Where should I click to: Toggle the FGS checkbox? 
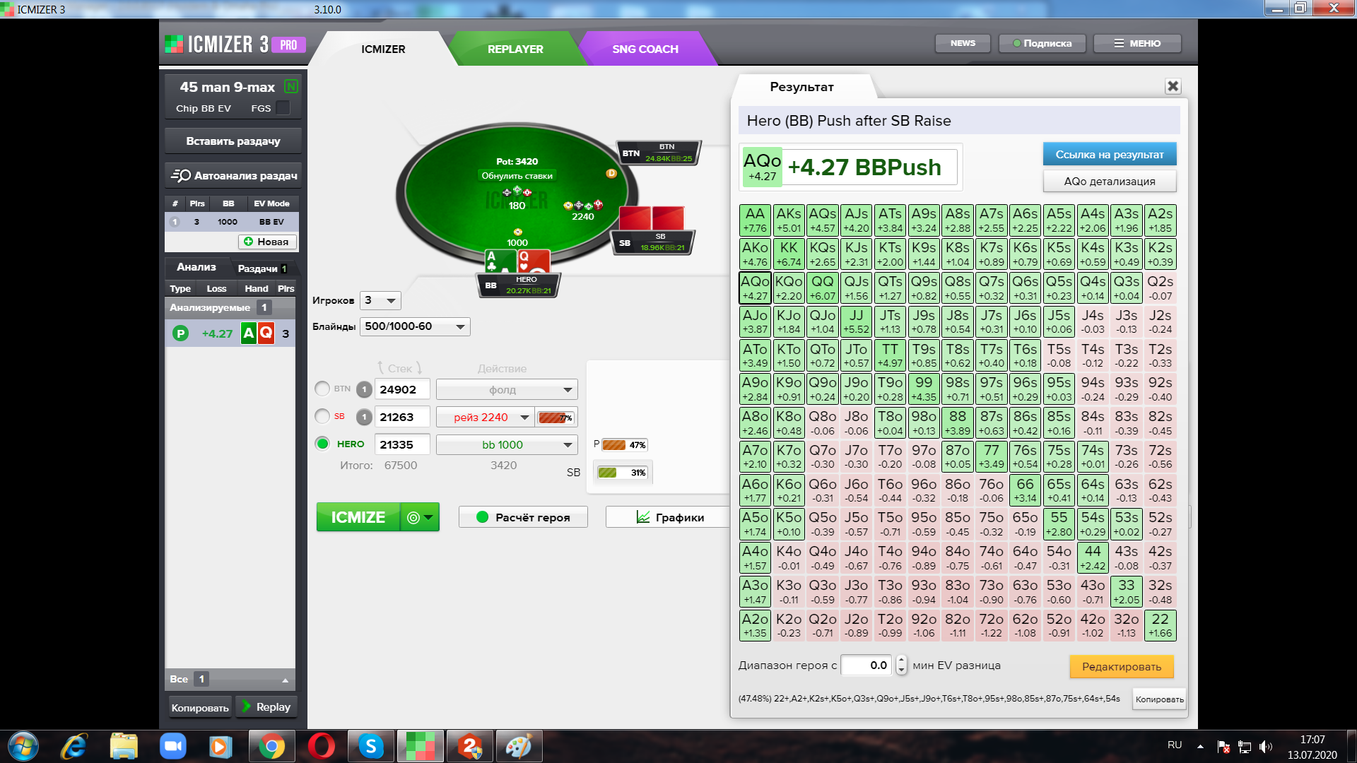(x=283, y=108)
